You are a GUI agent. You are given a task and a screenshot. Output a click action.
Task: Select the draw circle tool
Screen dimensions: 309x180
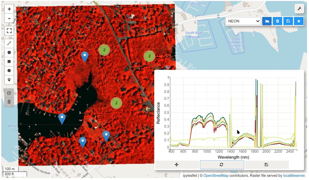[x=9, y=71]
